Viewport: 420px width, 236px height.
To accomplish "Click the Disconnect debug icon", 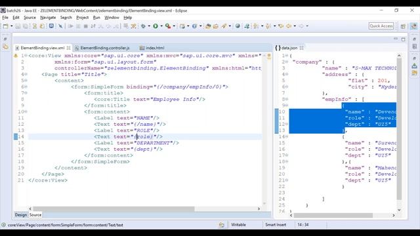I will [x=93, y=26].
